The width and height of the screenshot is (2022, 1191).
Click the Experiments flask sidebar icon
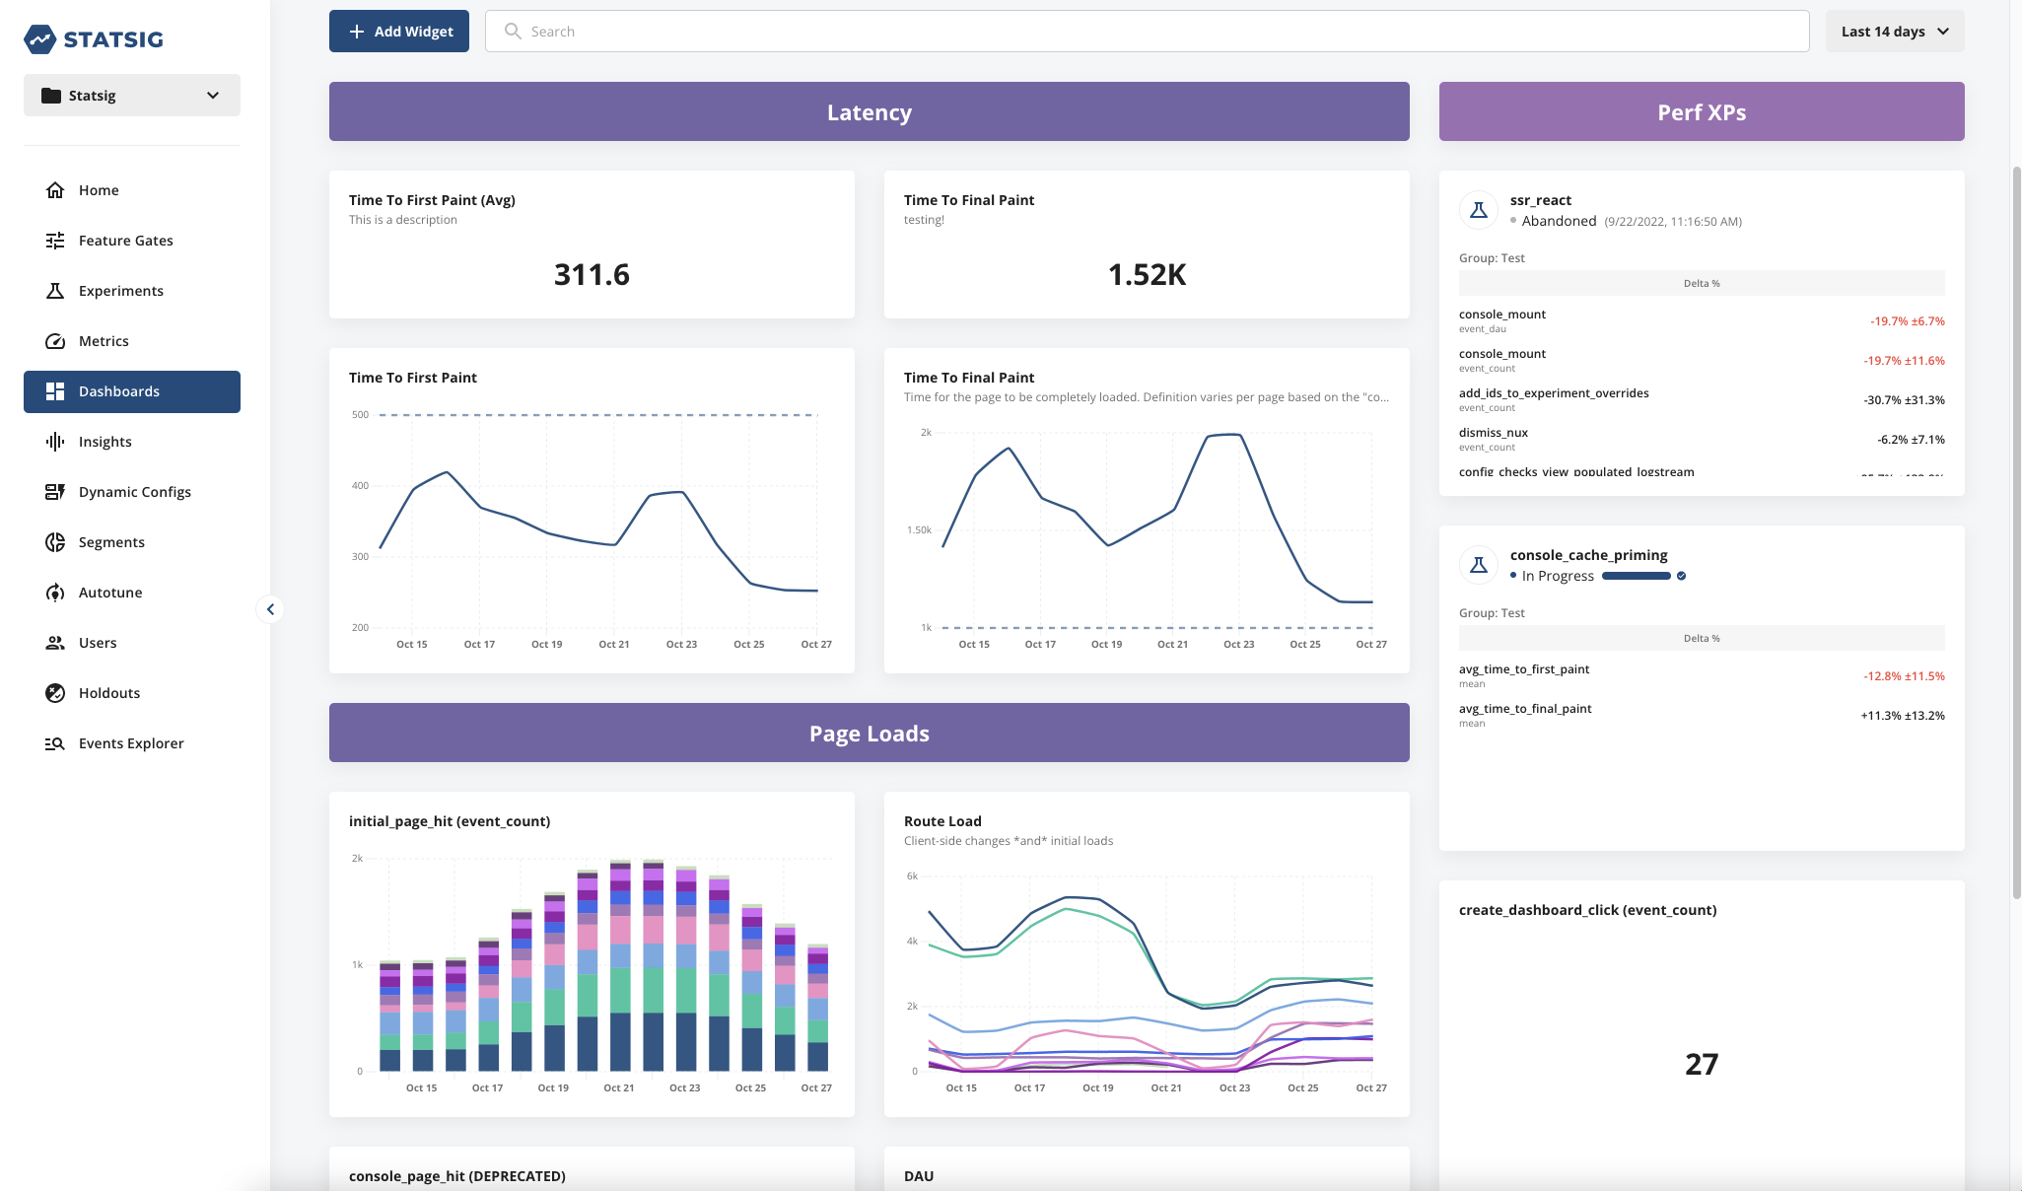coord(55,291)
